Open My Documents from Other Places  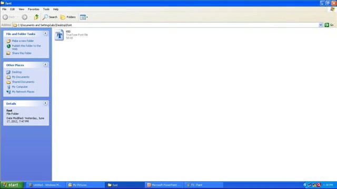21,77
